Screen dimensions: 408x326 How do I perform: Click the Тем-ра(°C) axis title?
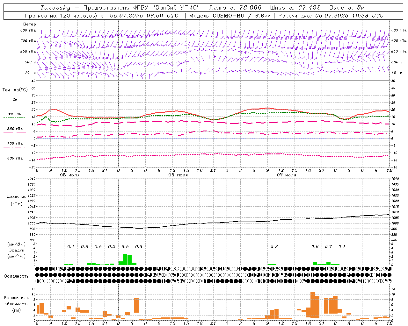click(15, 90)
